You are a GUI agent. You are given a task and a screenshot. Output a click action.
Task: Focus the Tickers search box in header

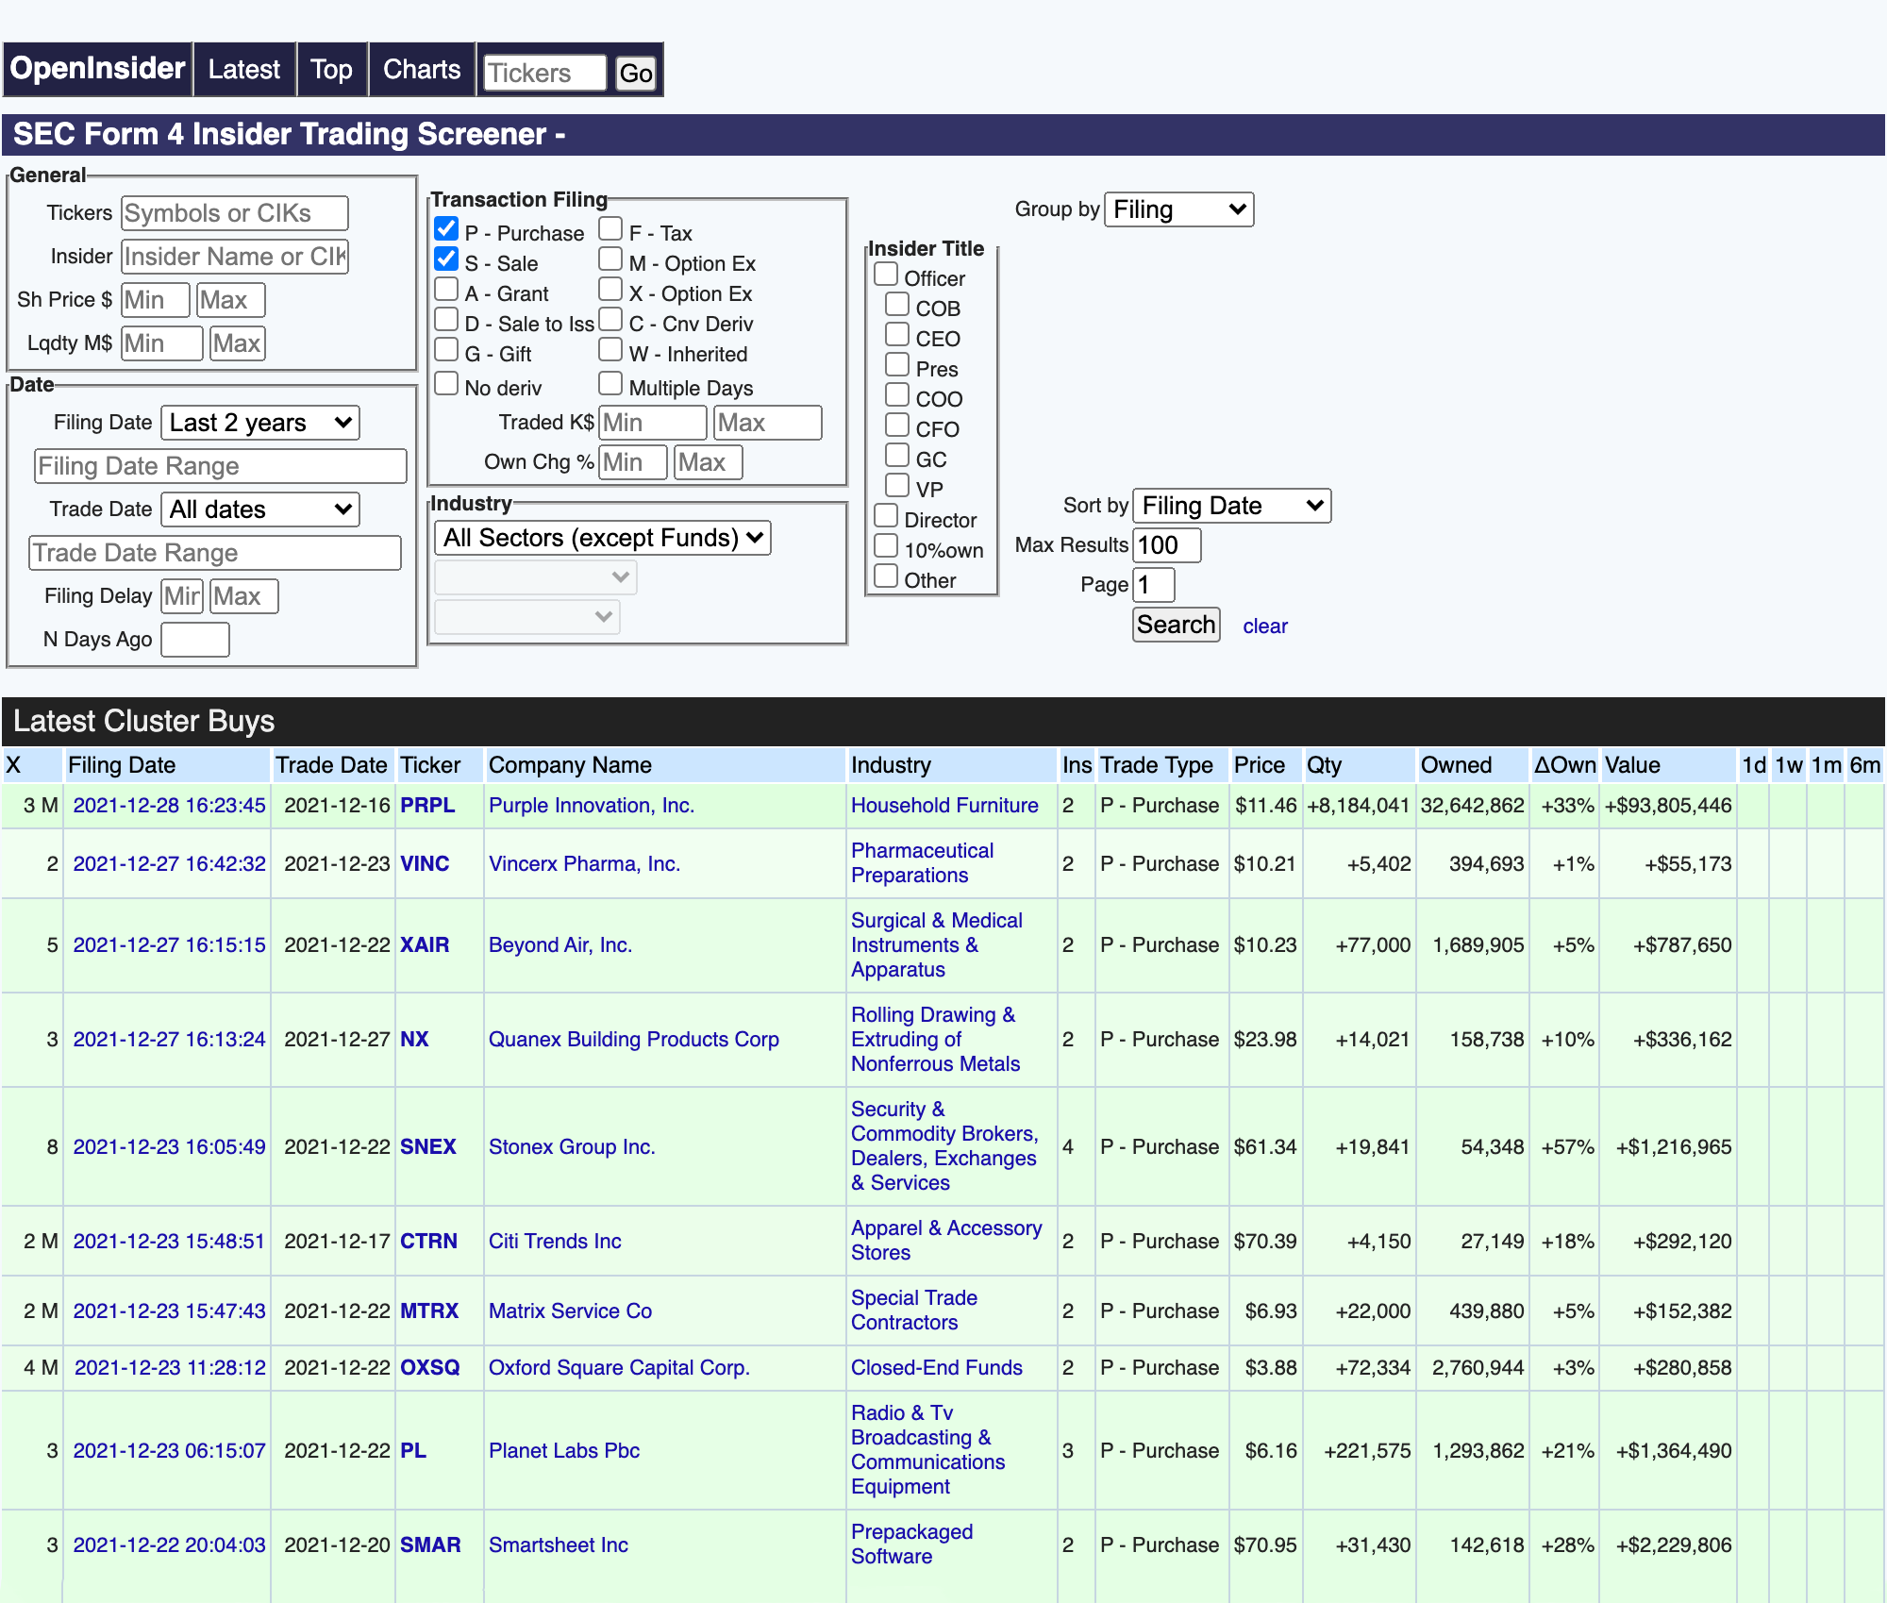[544, 74]
